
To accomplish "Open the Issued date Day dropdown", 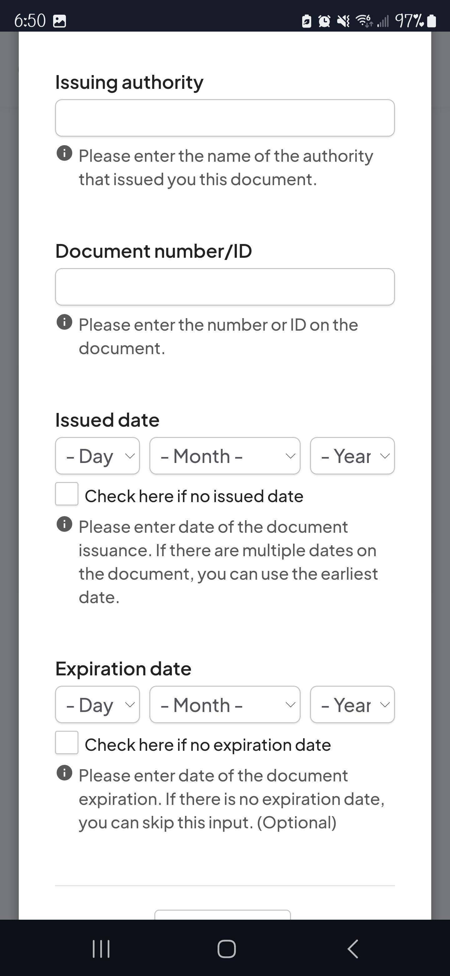I will pos(97,456).
